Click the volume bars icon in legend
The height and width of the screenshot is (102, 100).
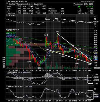(x=6, y=38)
